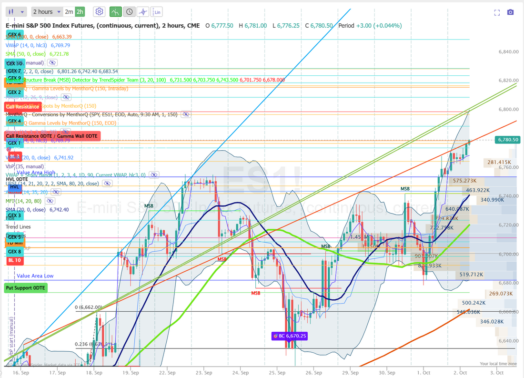Click the BC 6,670.25 purple marker
The height and width of the screenshot is (378, 524).
[289, 336]
